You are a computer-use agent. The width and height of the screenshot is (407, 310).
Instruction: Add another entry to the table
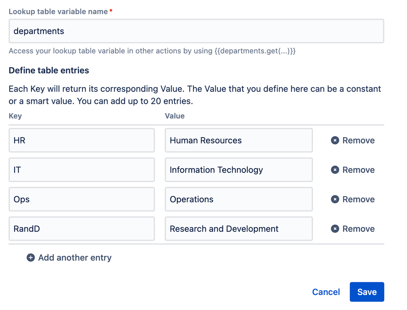(75, 258)
